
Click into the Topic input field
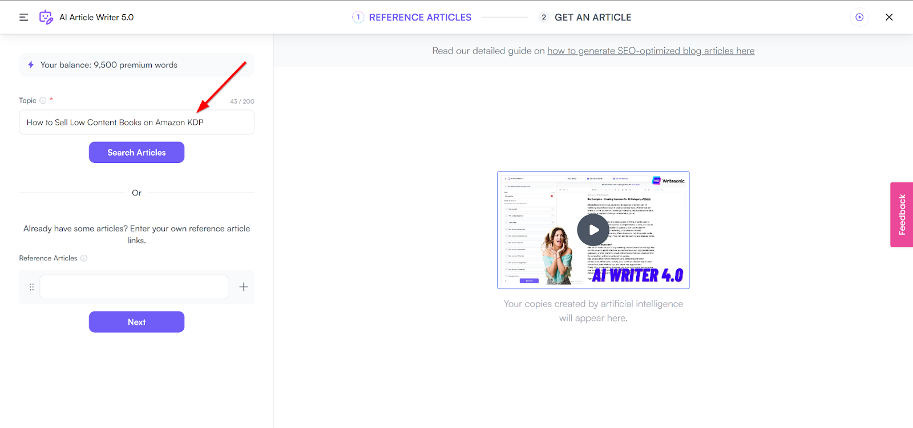pos(136,122)
